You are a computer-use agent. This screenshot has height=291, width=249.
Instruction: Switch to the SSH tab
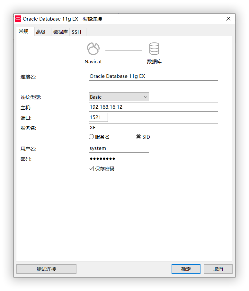tap(78, 32)
